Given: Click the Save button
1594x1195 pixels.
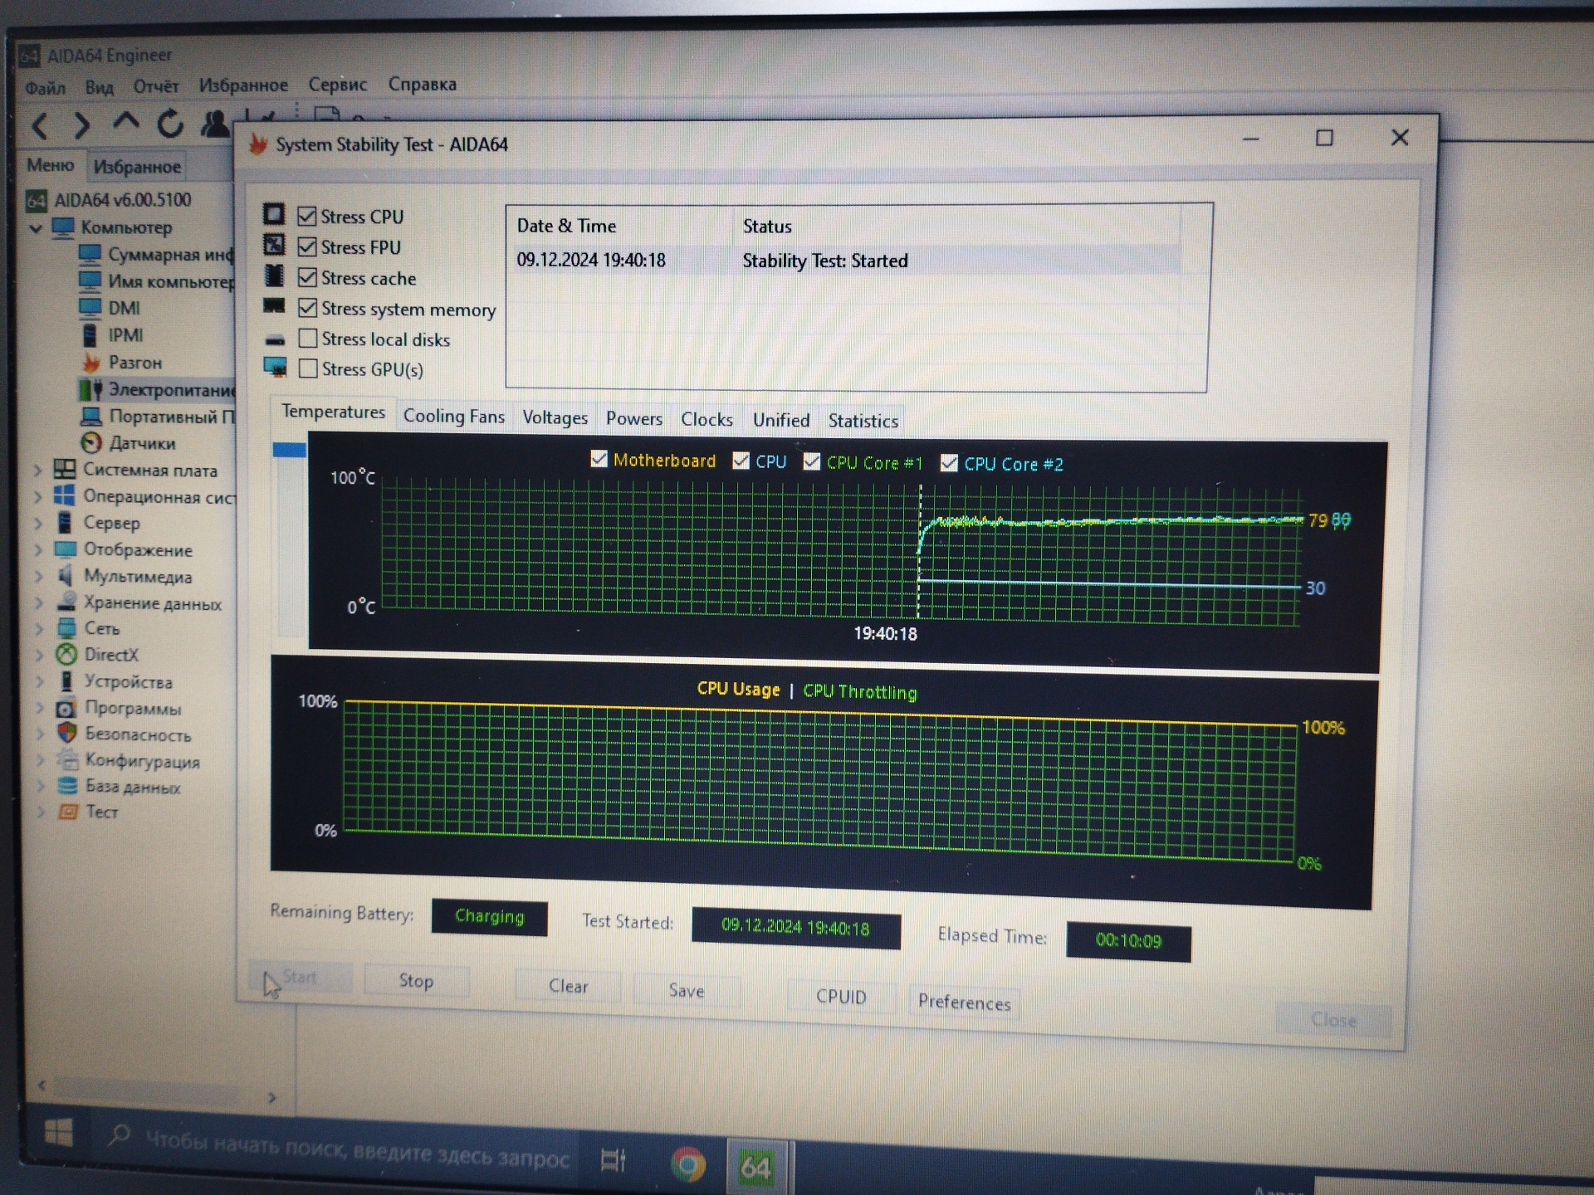Looking at the screenshot, I should click(x=687, y=991).
